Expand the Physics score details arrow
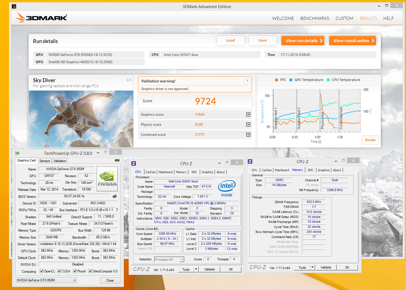Screen dimensions: 406x290 [248, 125]
